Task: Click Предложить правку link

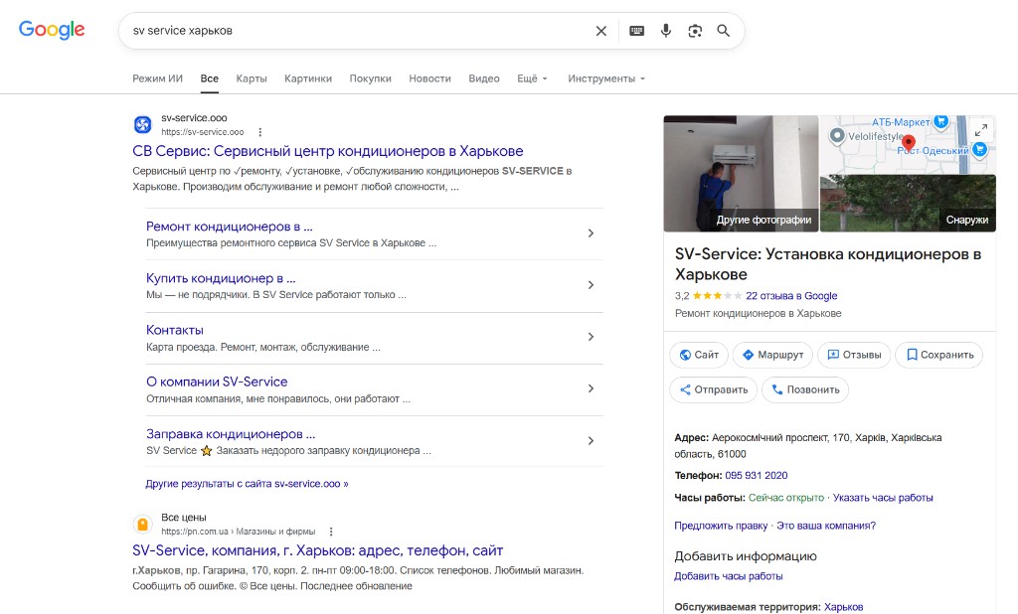Action: point(721,526)
